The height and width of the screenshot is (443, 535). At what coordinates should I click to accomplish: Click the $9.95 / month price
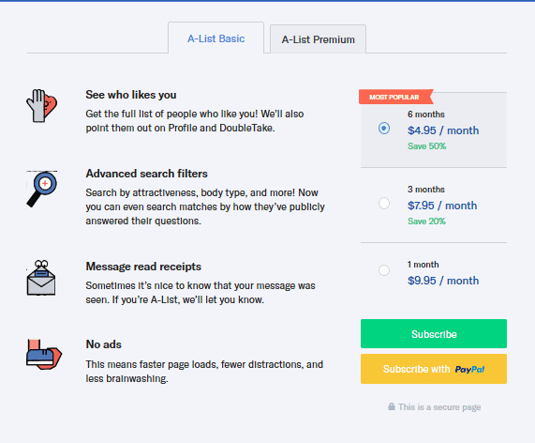[443, 281]
